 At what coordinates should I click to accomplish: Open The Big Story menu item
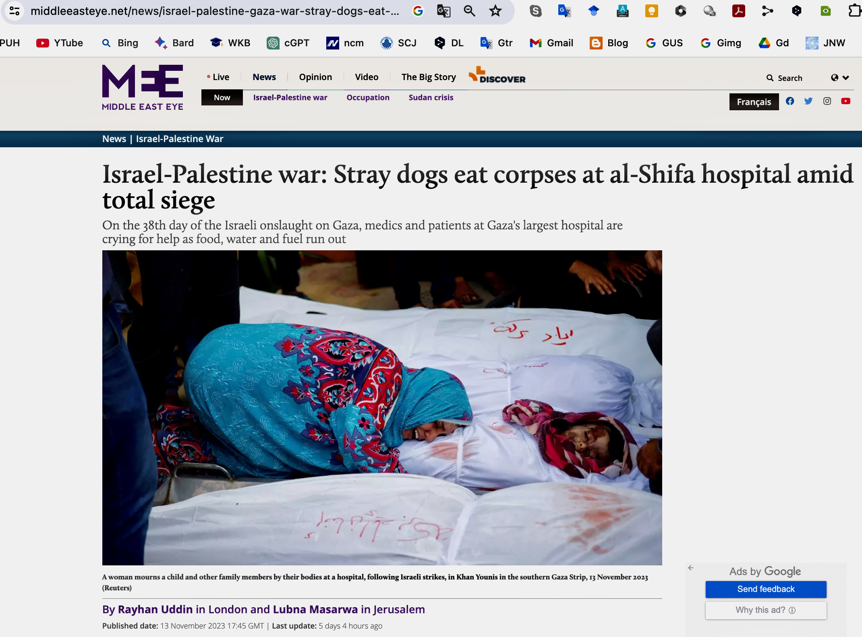click(x=429, y=77)
